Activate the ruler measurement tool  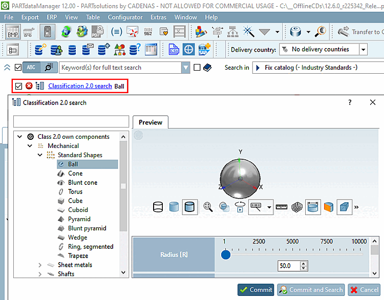pos(282,207)
